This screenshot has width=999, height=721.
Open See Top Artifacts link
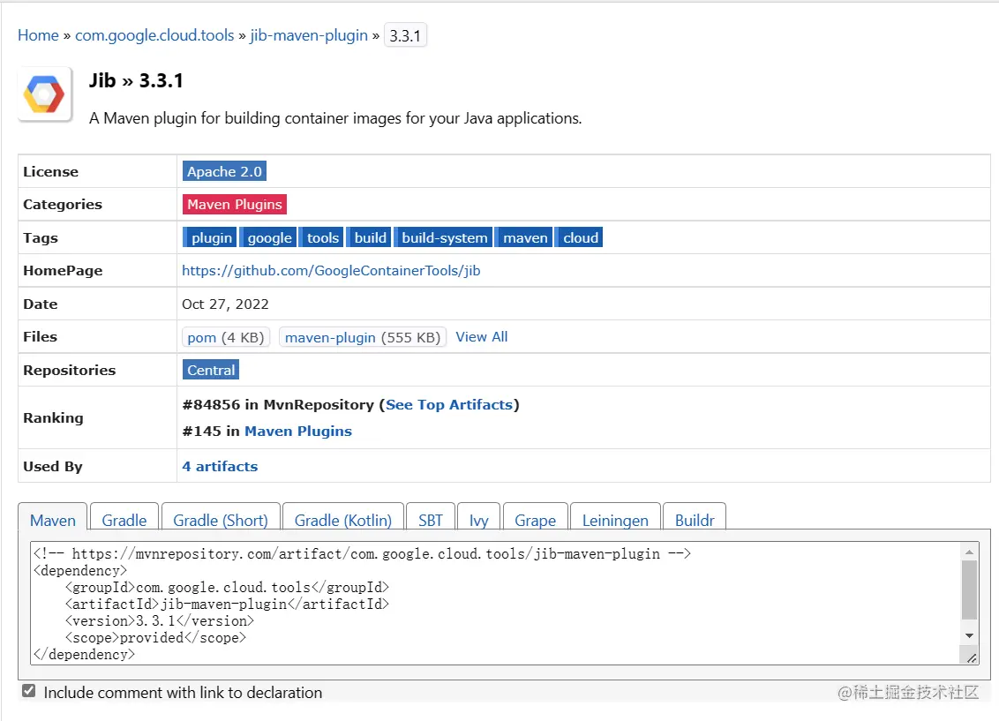[x=449, y=404]
